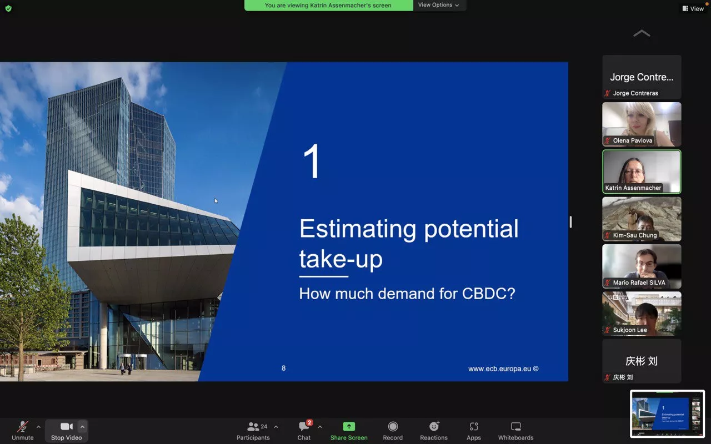Click the self-view thumbnail at bottom right

tap(667, 413)
